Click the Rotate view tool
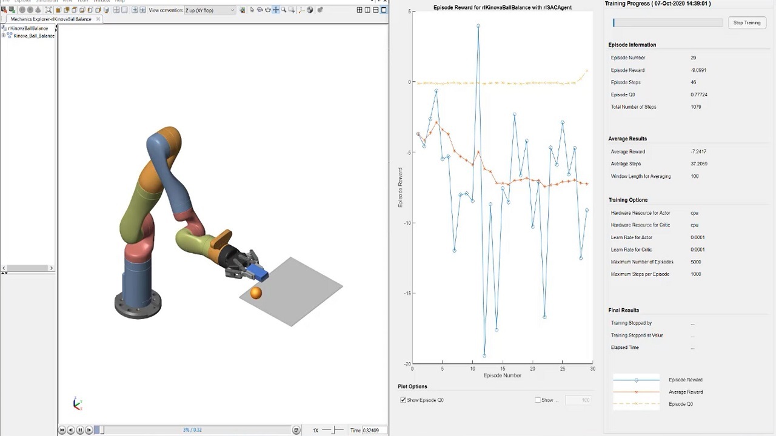Screen dimensions: 776x436 coord(260,10)
